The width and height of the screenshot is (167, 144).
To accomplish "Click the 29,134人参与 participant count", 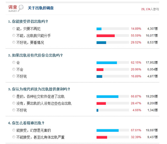I will [150, 9].
